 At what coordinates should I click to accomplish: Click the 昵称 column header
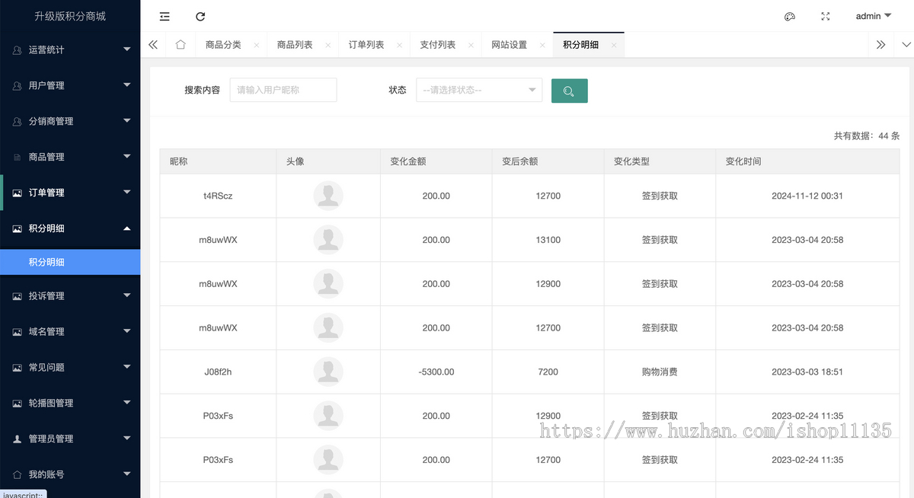click(x=218, y=161)
